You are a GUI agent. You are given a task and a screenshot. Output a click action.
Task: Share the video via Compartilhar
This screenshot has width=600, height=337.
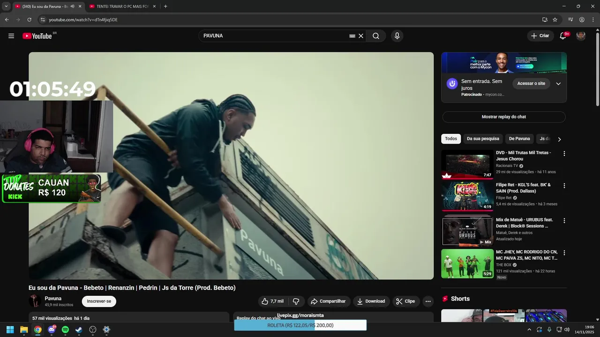328,301
